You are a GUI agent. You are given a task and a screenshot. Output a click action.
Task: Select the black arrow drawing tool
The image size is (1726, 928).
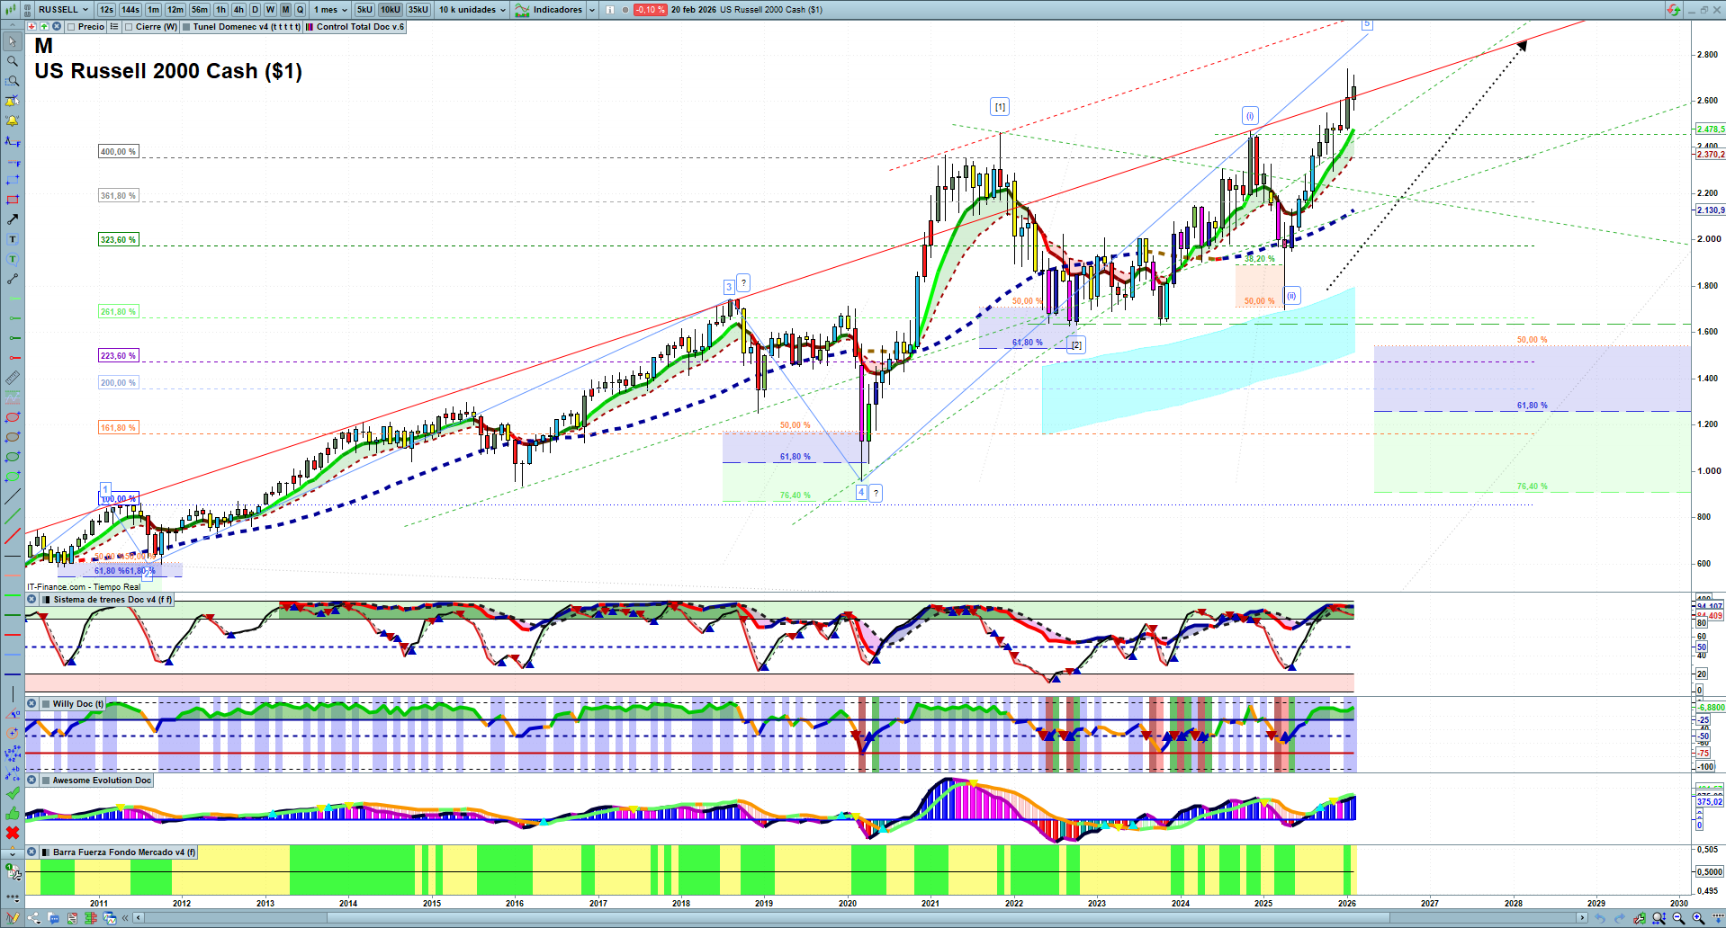click(x=13, y=219)
